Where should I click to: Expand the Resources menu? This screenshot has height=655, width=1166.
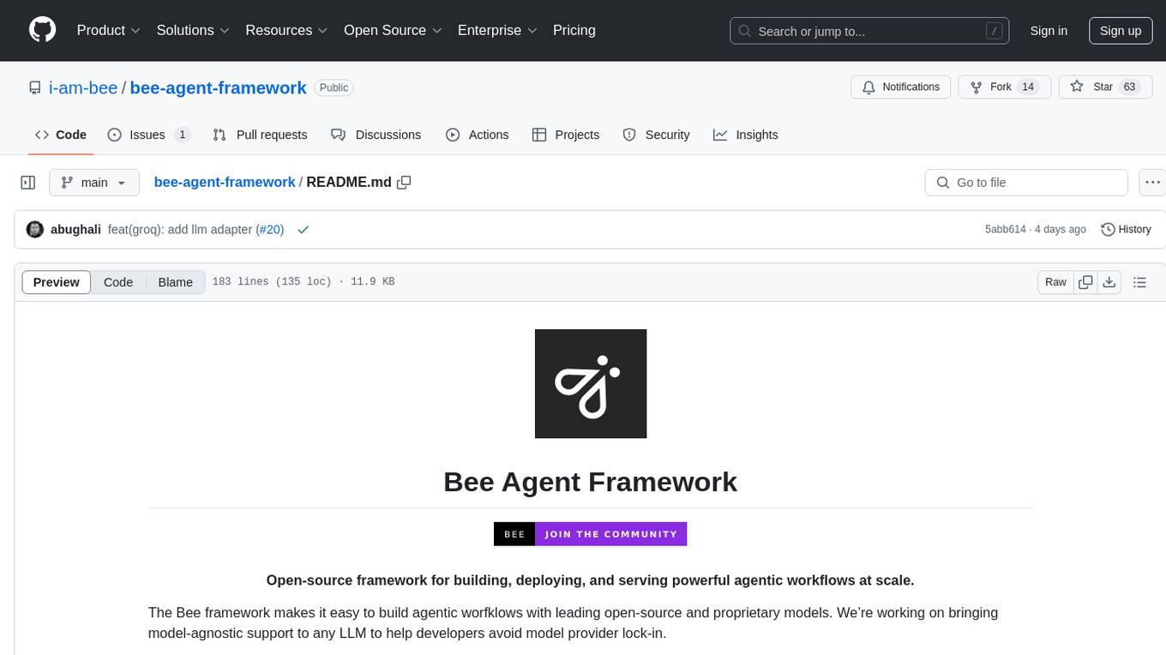click(x=286, y=30)
